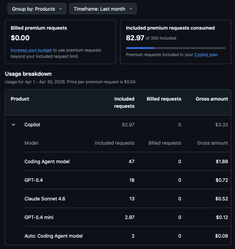This screenshot has width=235, height=249.
Task: Click the GPT-5.4 model name
Action: click(x=33, y=180)
